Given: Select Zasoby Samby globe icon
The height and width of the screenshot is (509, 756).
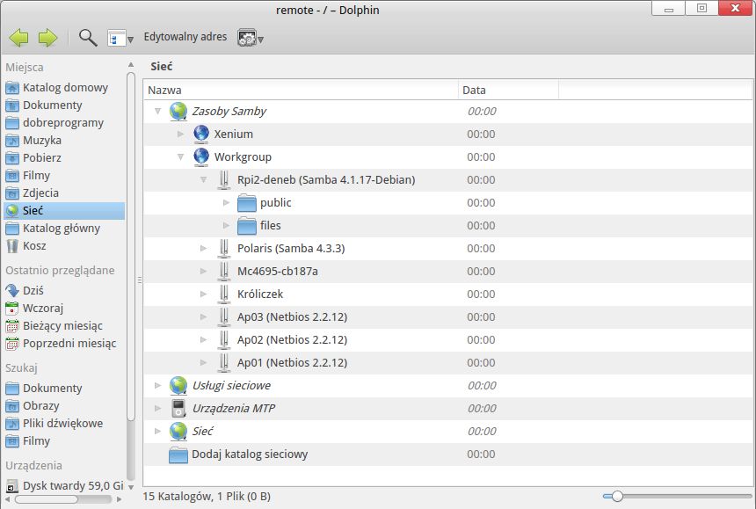Looking at the screenshot, I should (178, 112).
